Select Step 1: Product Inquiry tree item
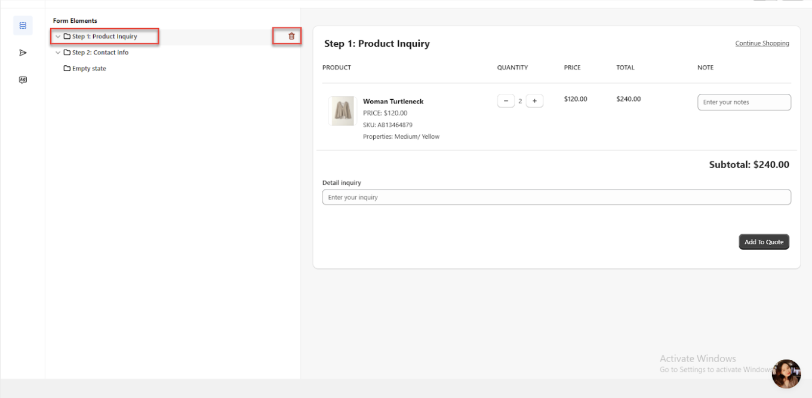The height and width of the screenshot is (398, 812). tap(104, 36)
